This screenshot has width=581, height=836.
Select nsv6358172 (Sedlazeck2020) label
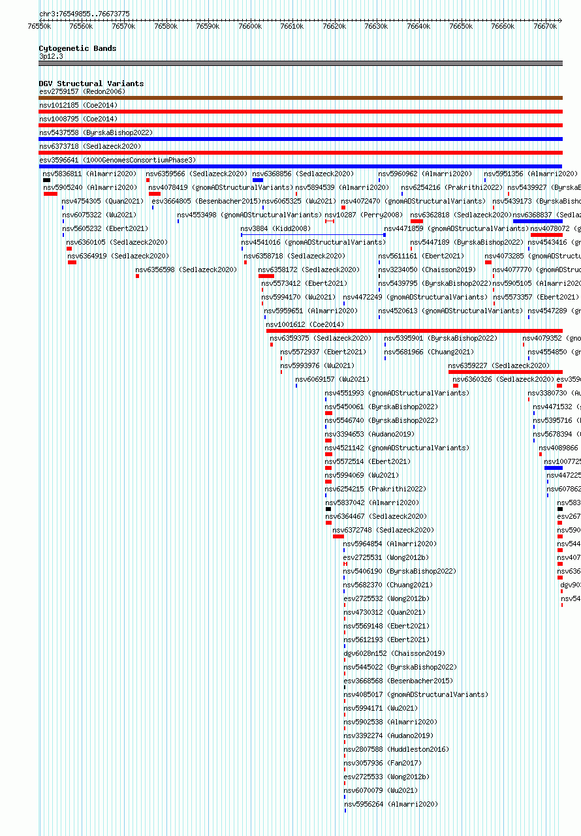point(309,270)
